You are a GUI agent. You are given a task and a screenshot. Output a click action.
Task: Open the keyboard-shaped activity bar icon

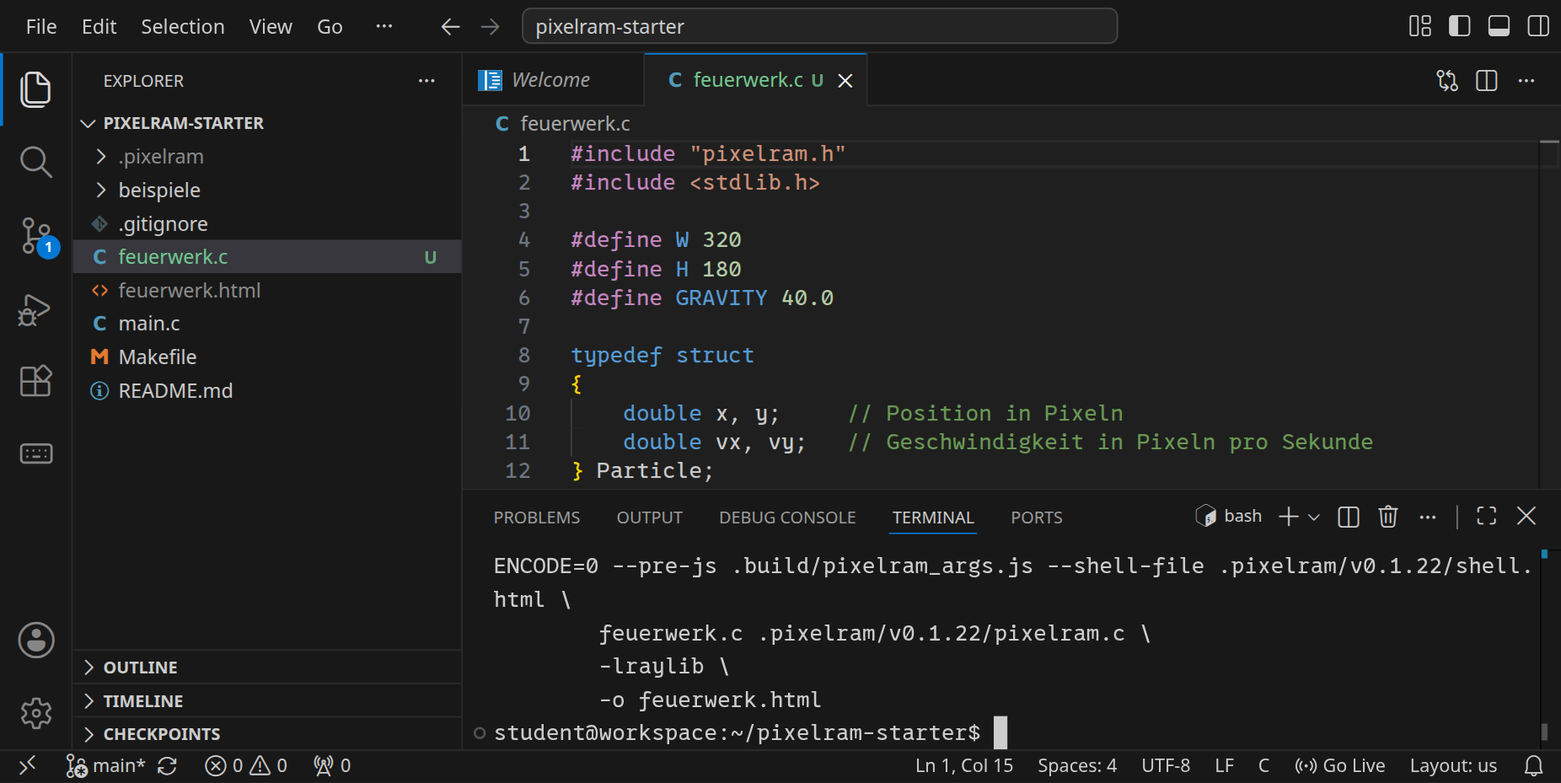35,453
